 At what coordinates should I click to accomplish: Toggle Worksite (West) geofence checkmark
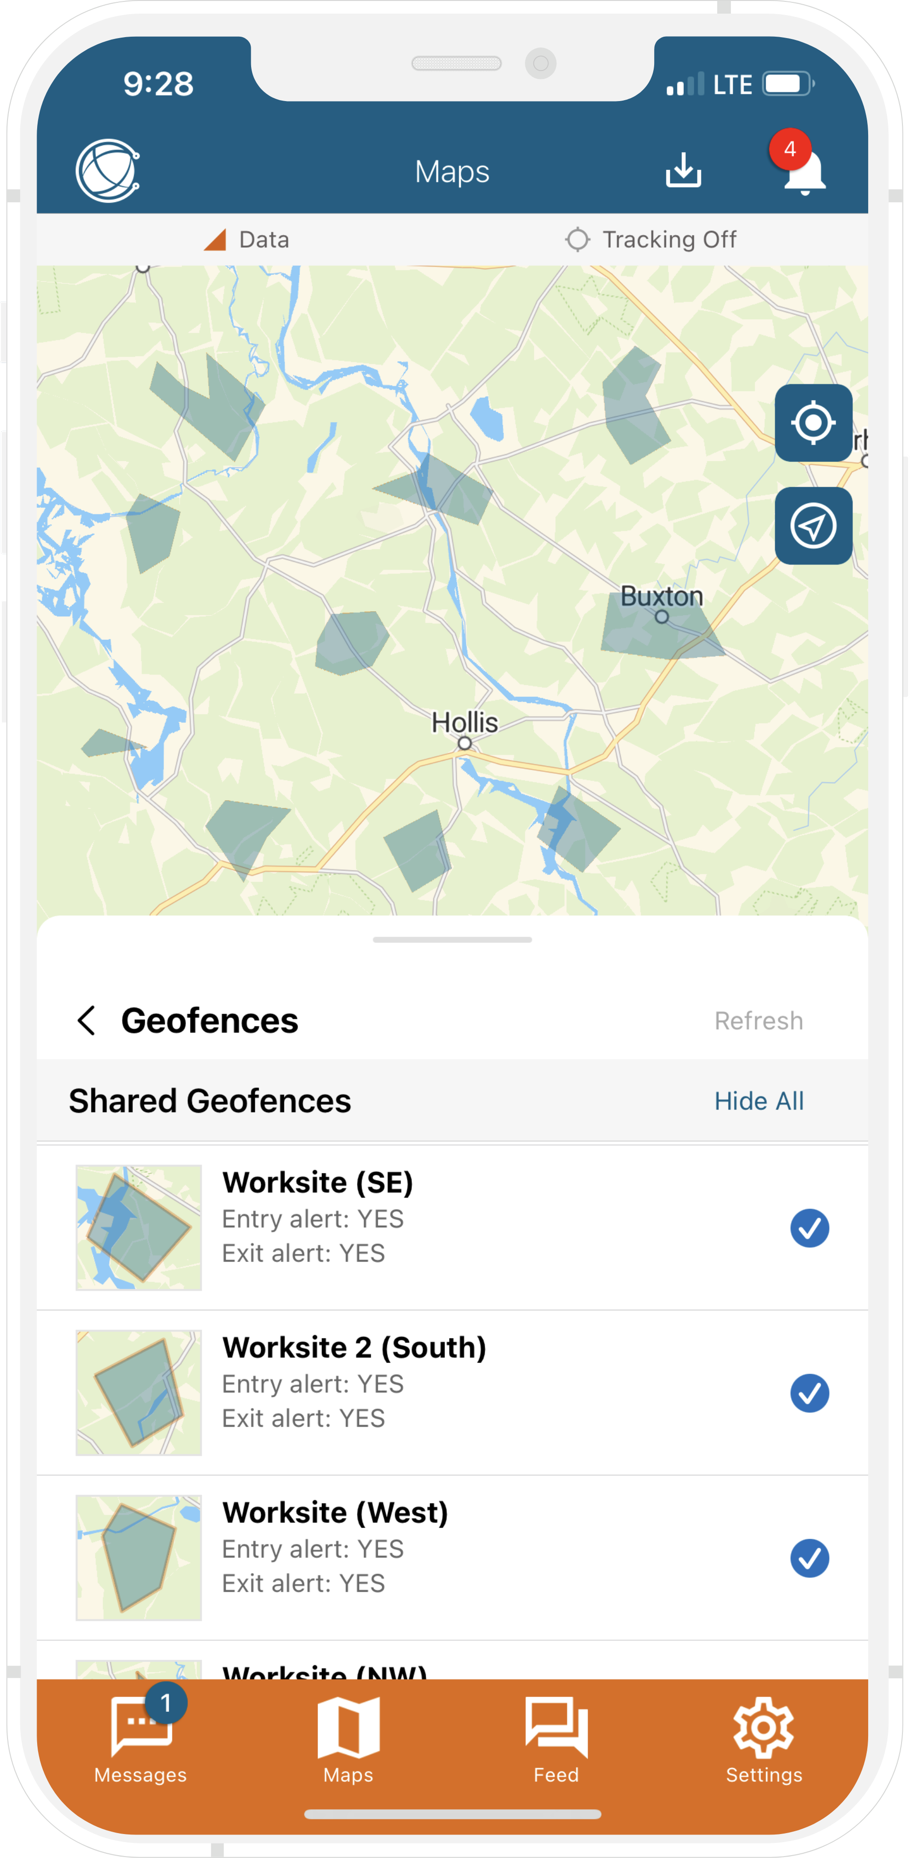click(809, 1558)
